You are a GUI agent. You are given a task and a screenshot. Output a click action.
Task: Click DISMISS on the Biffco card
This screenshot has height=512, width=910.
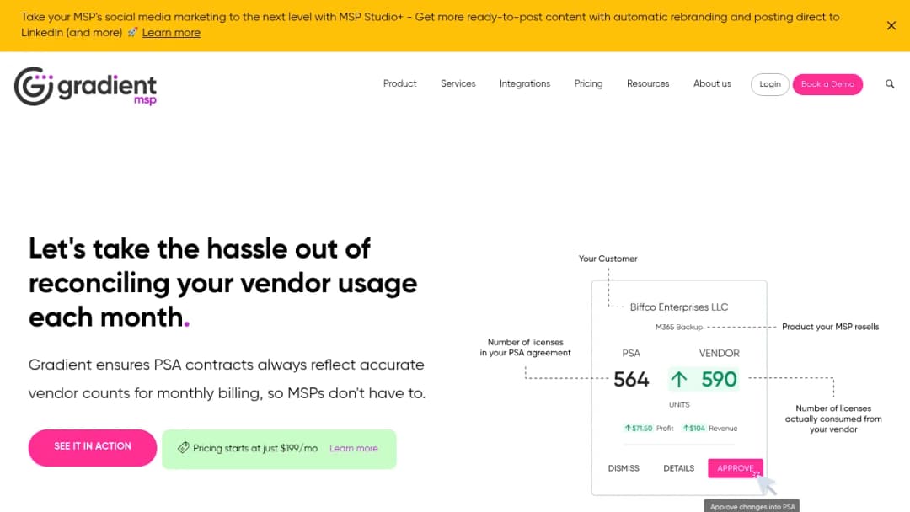point(624,468)
